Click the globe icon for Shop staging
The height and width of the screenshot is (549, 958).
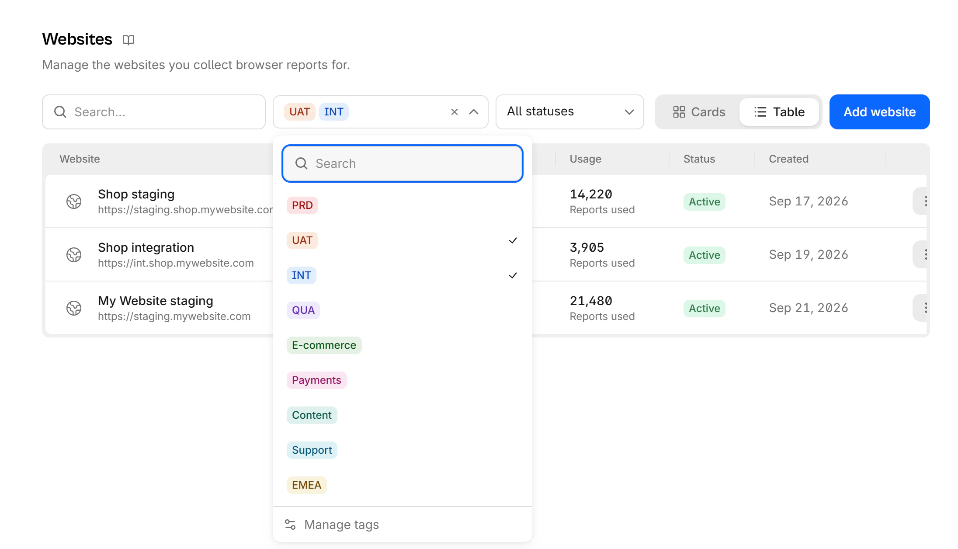coord(74,202)
